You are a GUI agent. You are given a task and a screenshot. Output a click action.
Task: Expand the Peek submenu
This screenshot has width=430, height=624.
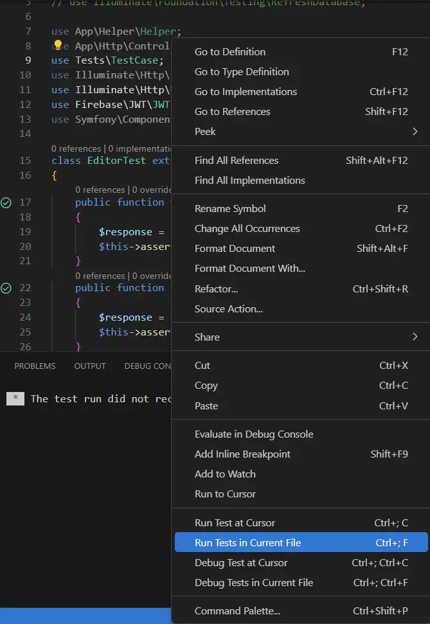click(205, 131)
